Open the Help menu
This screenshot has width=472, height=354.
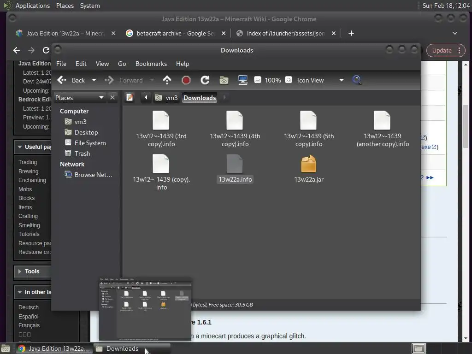pos(183,64)
